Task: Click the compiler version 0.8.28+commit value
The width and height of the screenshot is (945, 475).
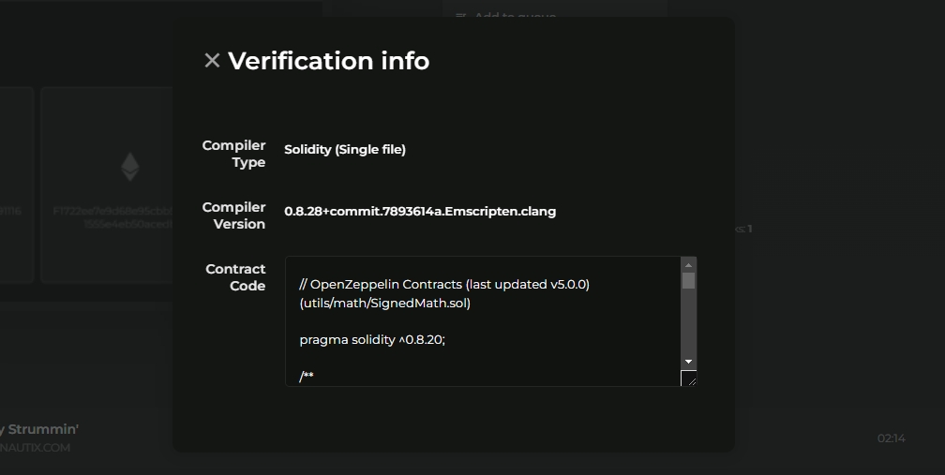Action: (x=420, y=212)
